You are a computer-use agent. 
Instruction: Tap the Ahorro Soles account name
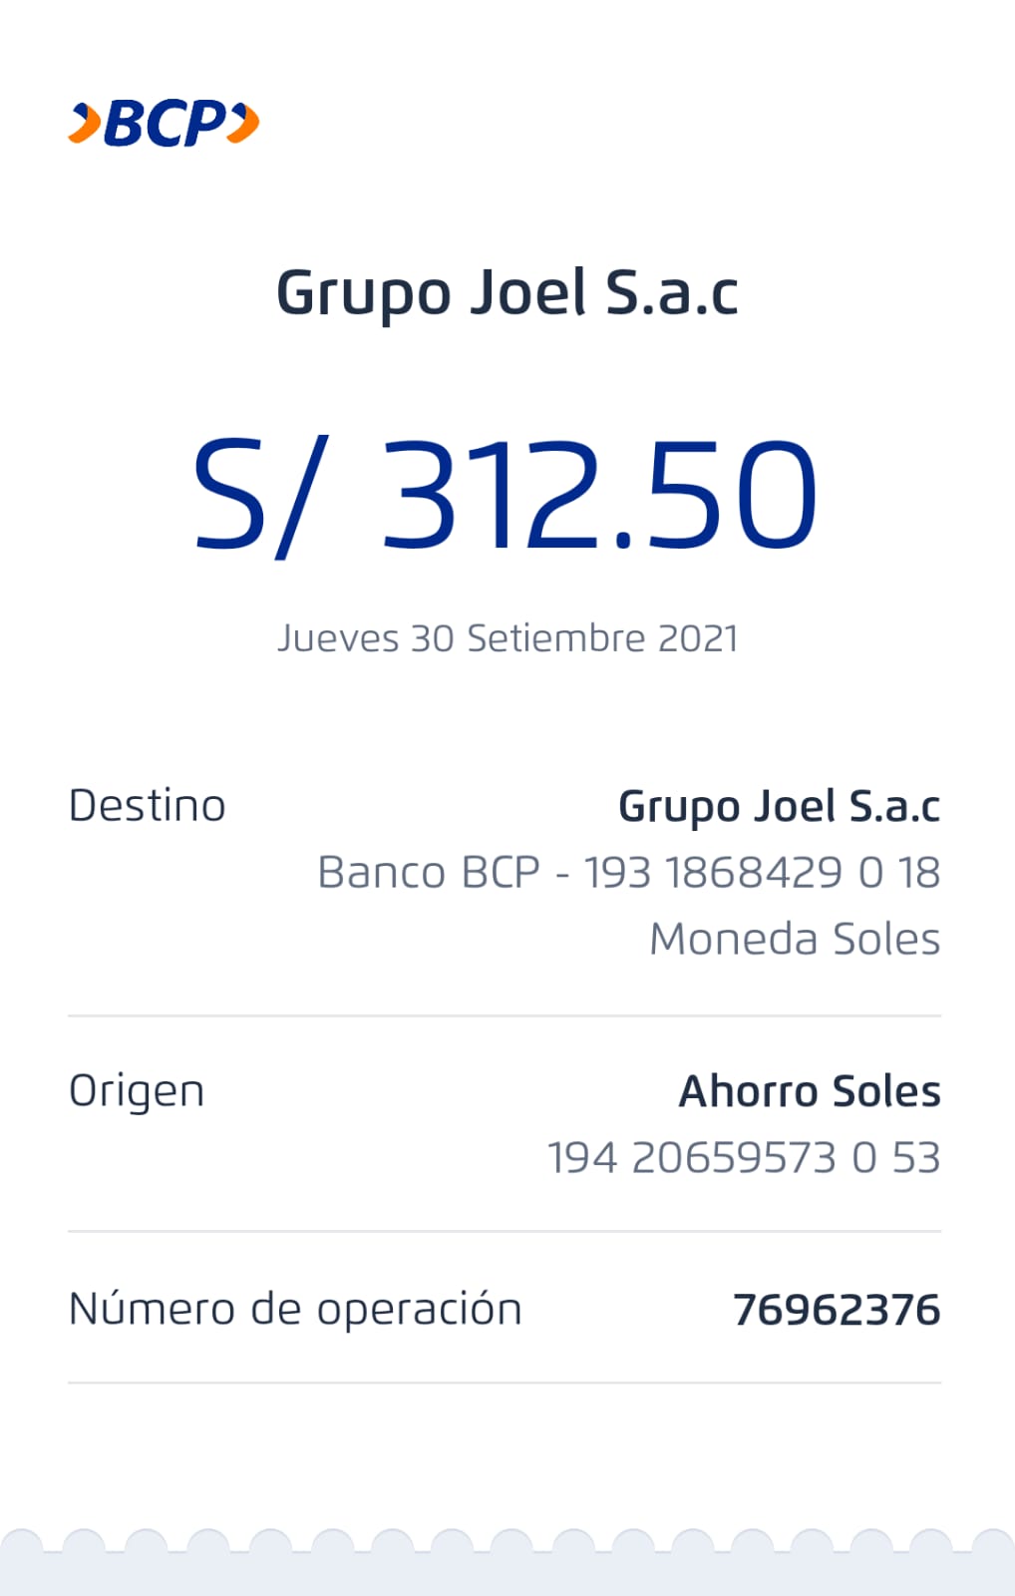[810, 1091]
